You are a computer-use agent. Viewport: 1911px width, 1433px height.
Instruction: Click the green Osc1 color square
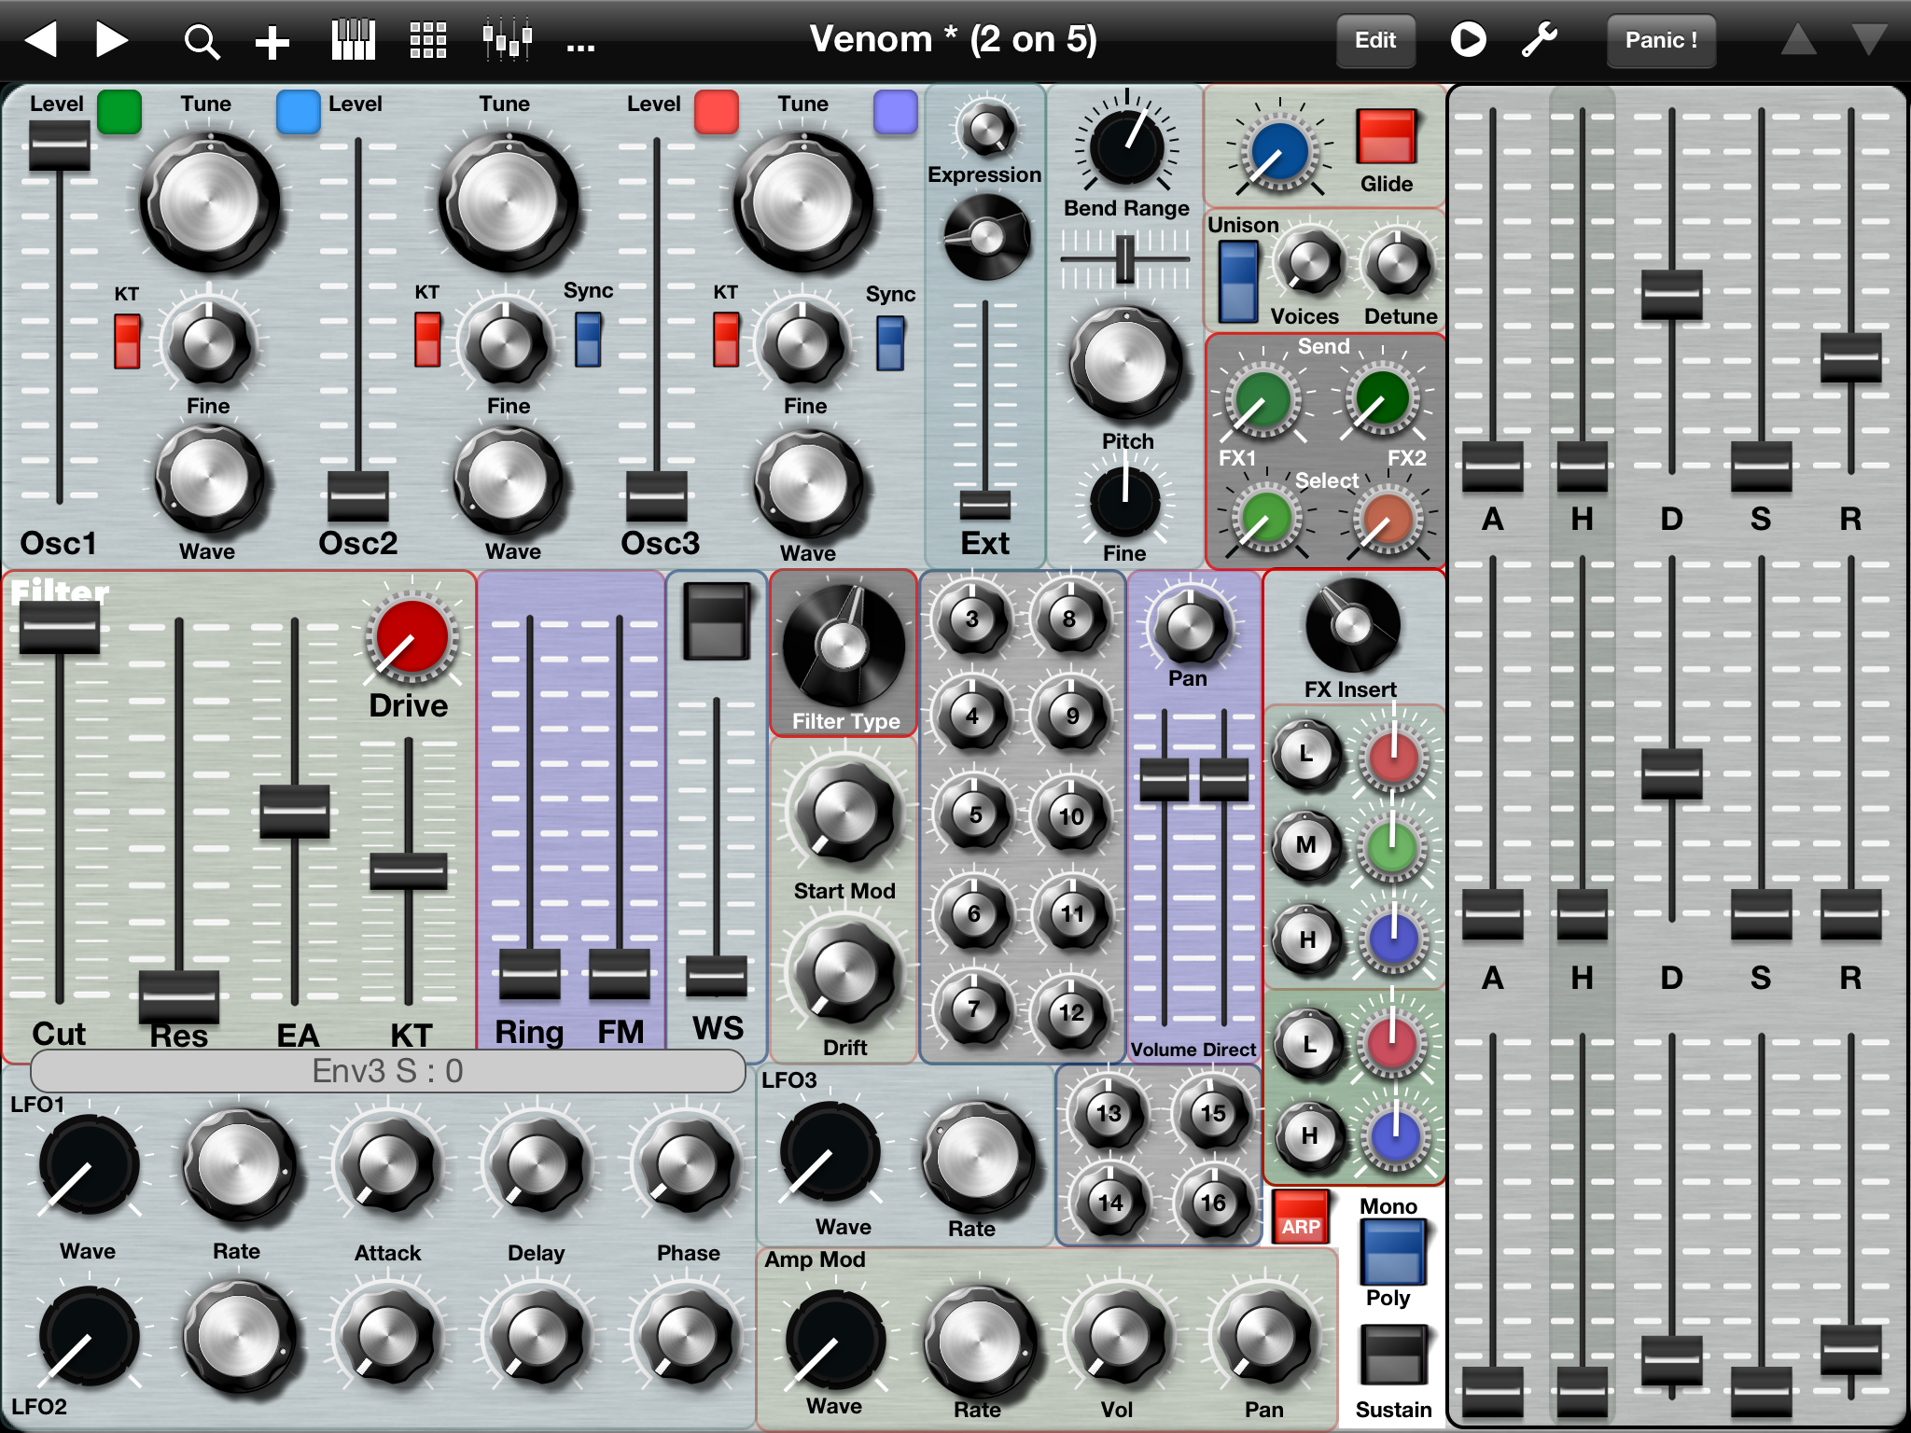(x=119, y=112)
